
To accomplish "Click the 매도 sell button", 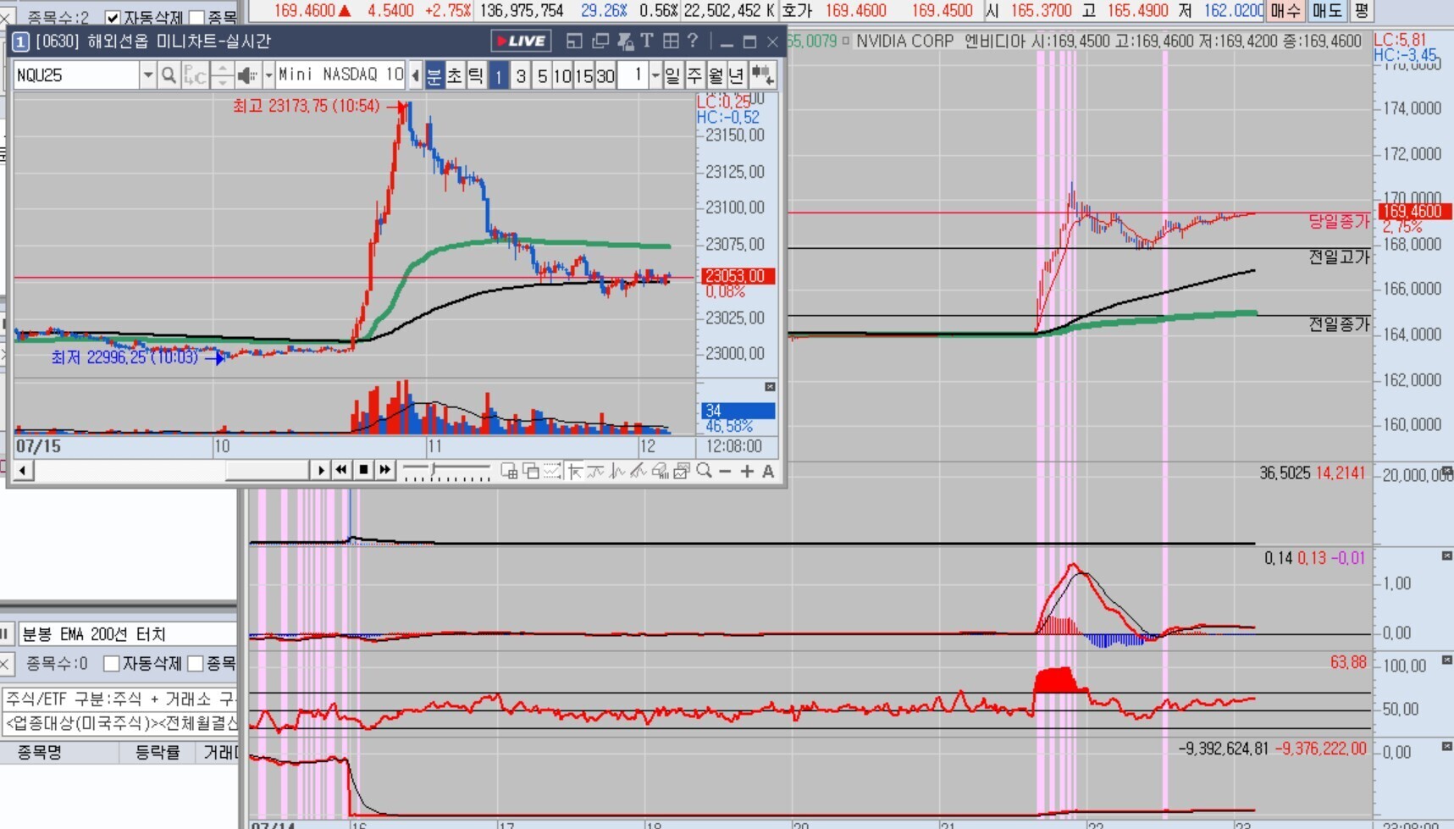I will coord(1327,11).
